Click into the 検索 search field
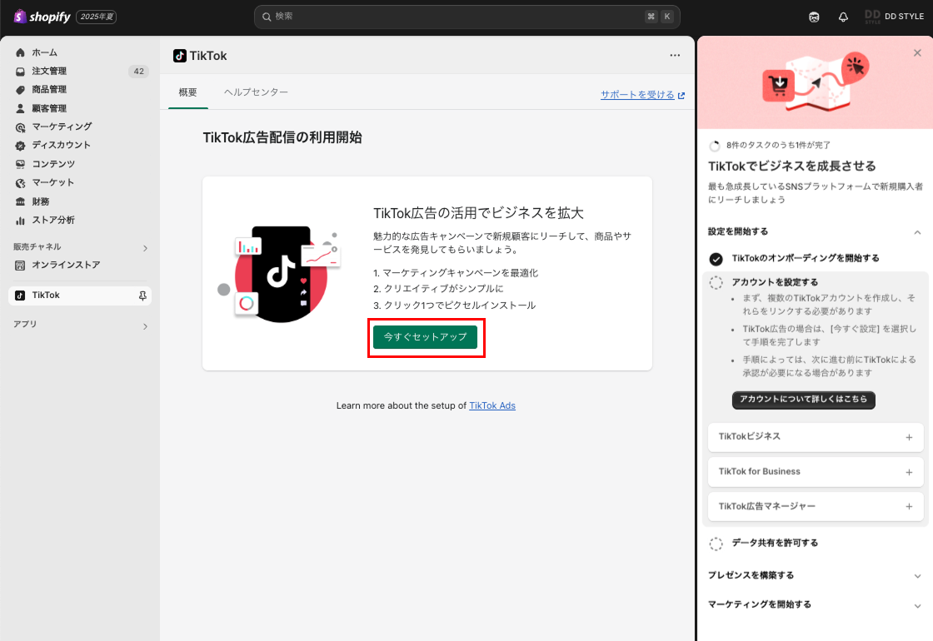Screen dimensions: 933x641 [467, 17]
